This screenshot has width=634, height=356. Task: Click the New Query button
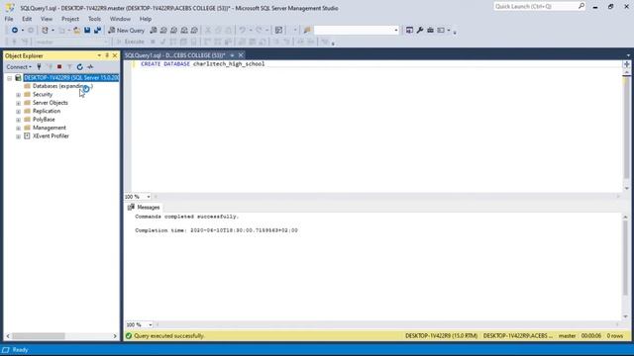[127, 31]
